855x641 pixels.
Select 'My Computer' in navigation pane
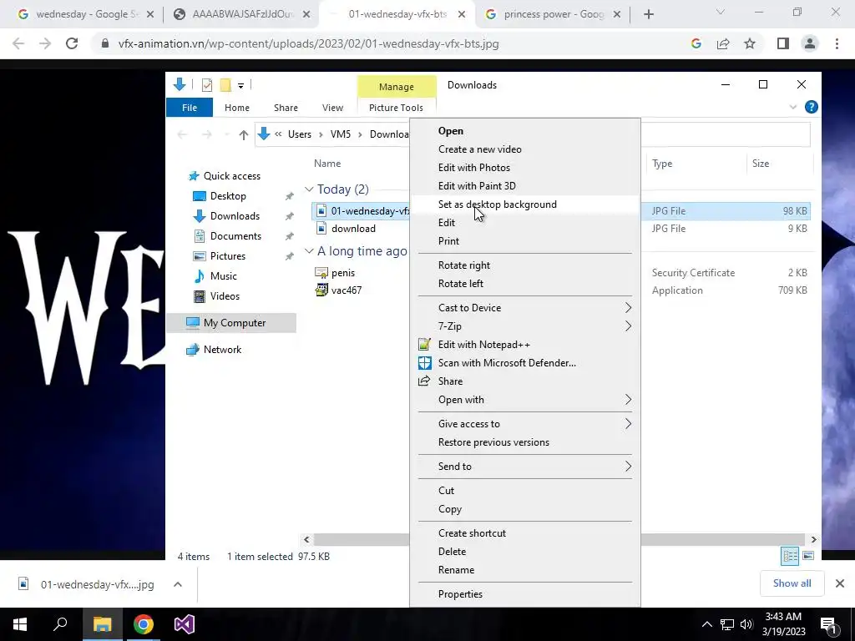[x=235, y=323]
